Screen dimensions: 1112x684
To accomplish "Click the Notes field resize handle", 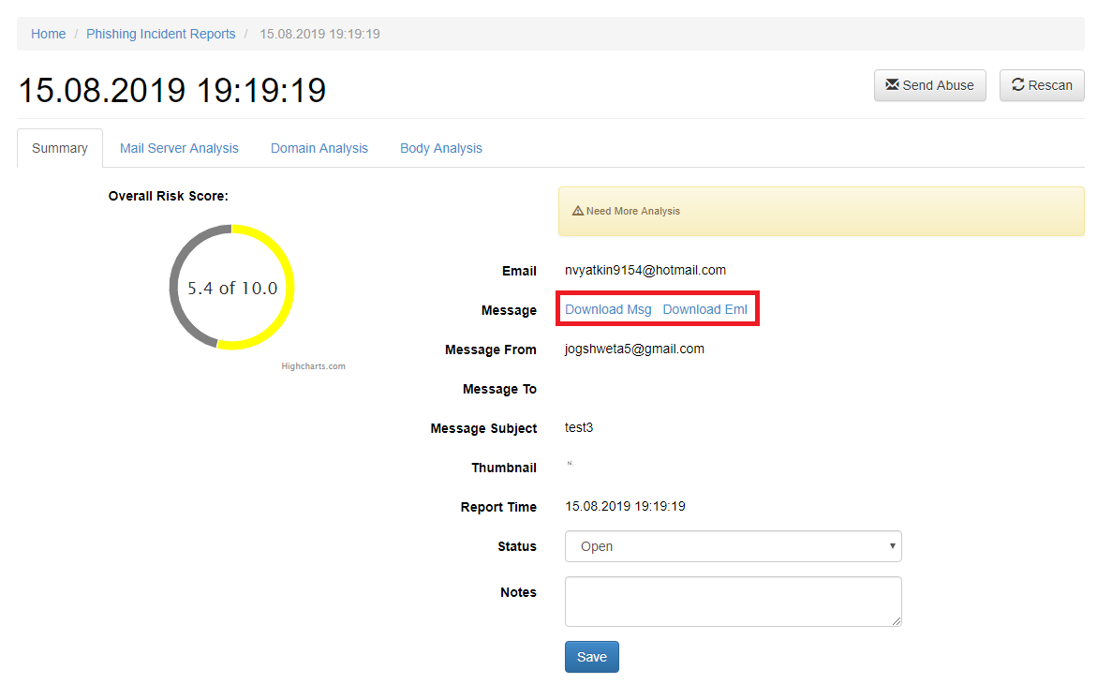I will tap(897, 621).
